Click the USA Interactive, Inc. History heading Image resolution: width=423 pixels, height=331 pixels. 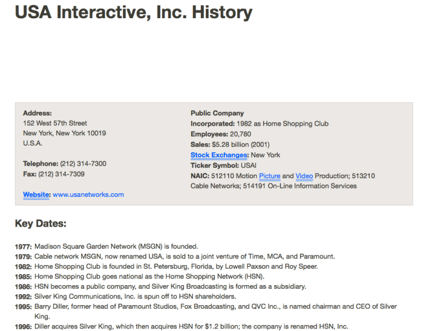click(134, 13)
